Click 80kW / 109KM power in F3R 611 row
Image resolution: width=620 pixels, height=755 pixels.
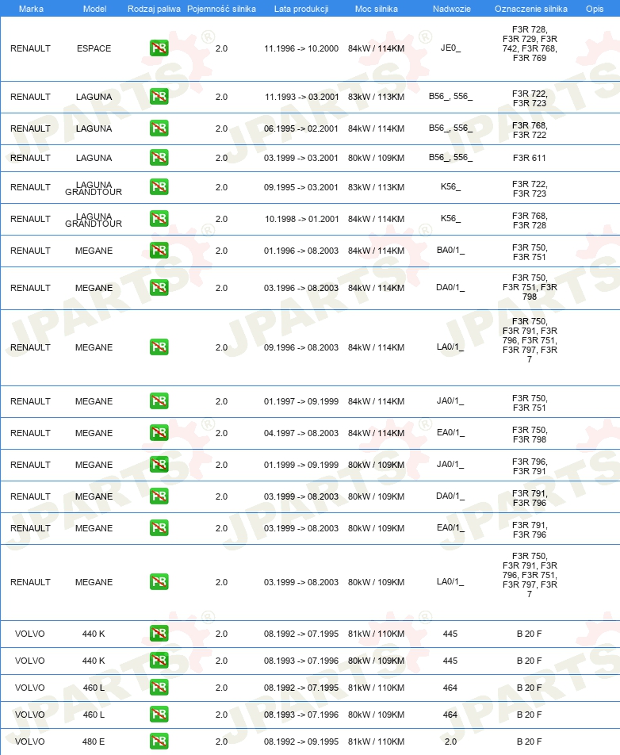point(377,158)
